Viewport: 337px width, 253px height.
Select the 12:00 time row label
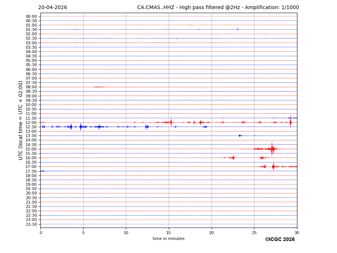coord(31,123)
